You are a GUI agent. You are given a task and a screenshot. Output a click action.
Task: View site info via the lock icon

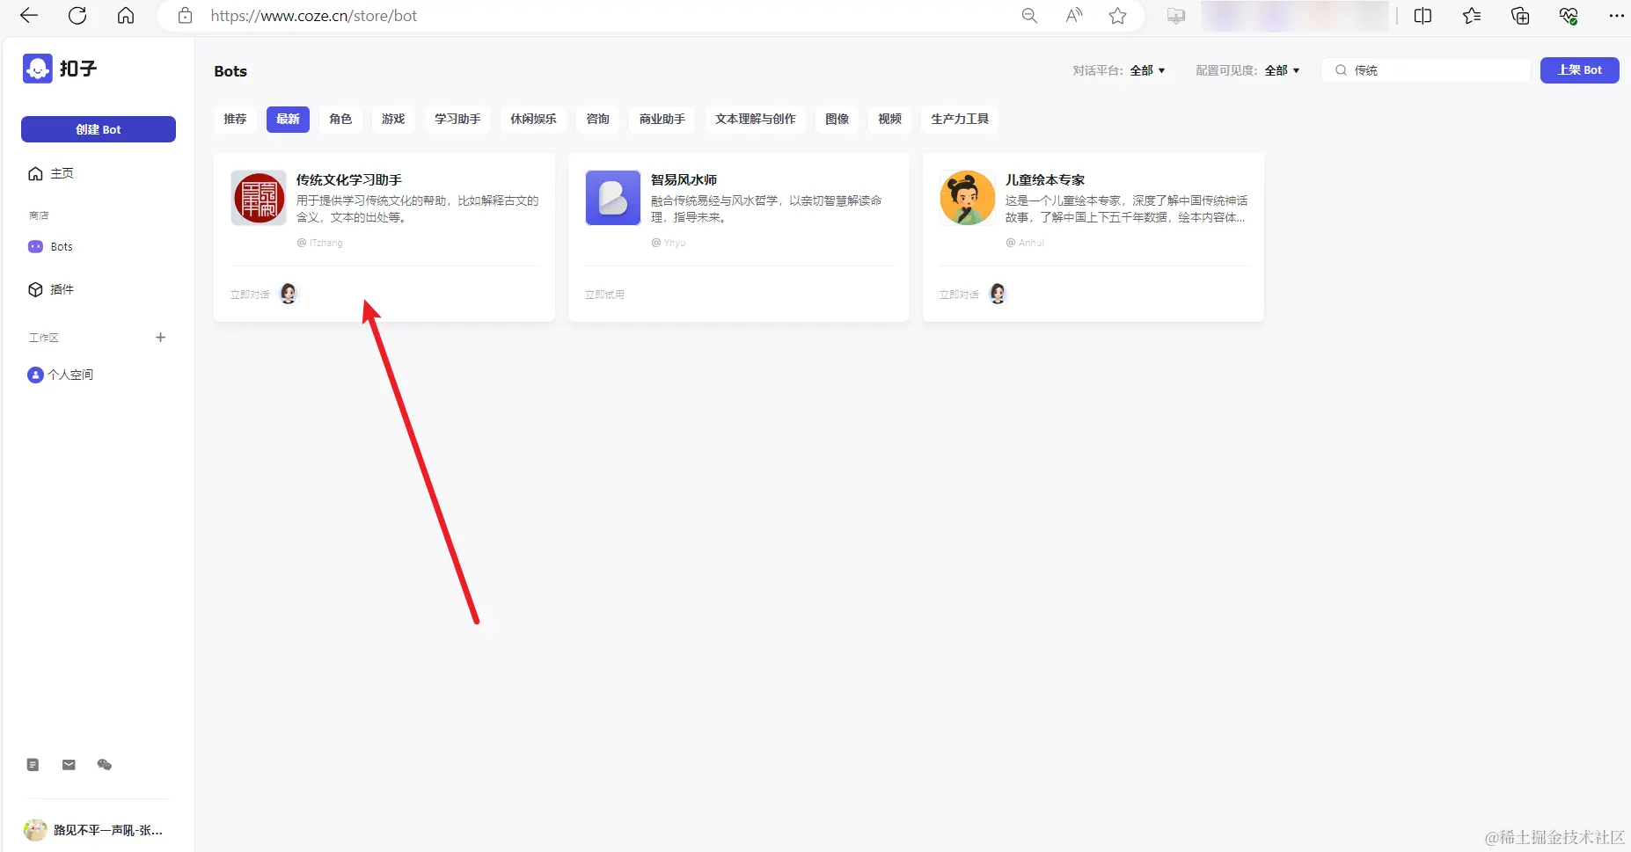tap(185, 16)
